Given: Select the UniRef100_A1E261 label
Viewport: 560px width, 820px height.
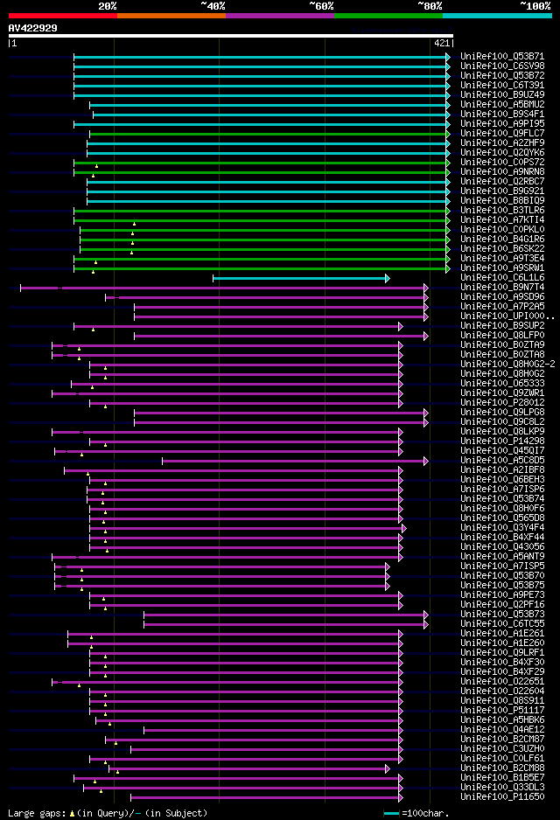Looking at the screenshot, I should [x=502, y=633].
